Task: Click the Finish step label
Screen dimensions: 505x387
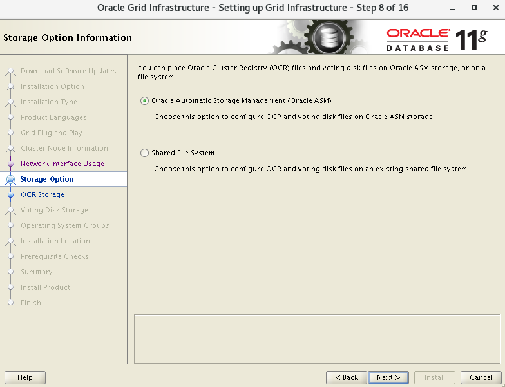Action: tap(31, 303)
